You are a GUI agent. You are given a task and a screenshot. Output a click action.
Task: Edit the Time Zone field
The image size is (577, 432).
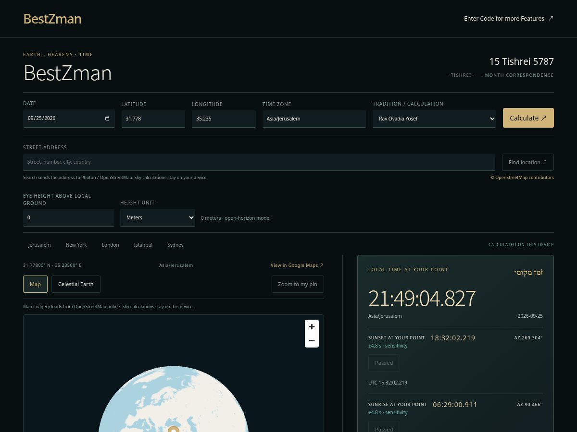coord(314,119)
